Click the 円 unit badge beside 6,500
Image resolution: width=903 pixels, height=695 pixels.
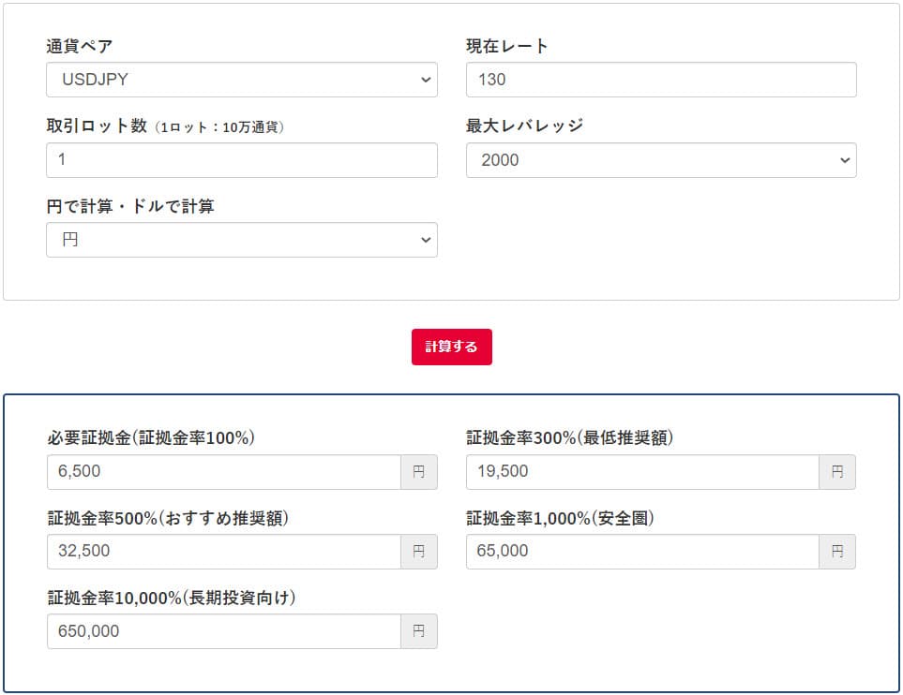[x=419, y=472]
